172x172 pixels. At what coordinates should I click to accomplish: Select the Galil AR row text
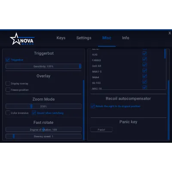tap(97, 66)
